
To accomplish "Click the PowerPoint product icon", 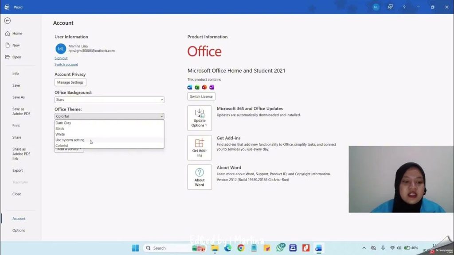I will tap(204, 87).
